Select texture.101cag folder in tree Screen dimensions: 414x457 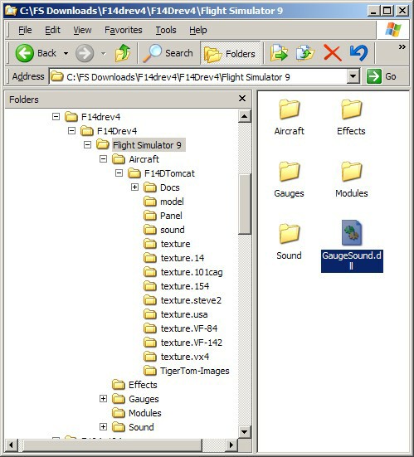pos(183,272)
